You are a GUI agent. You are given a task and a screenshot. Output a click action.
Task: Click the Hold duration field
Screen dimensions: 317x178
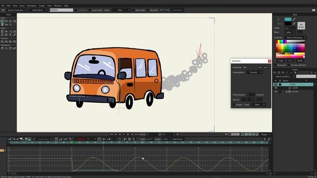tap(251, 94)
